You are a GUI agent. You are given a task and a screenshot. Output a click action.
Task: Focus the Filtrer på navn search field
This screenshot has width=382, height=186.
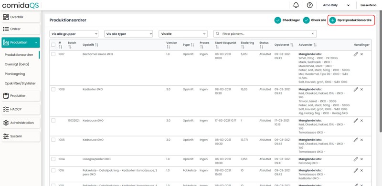point(265,34)
